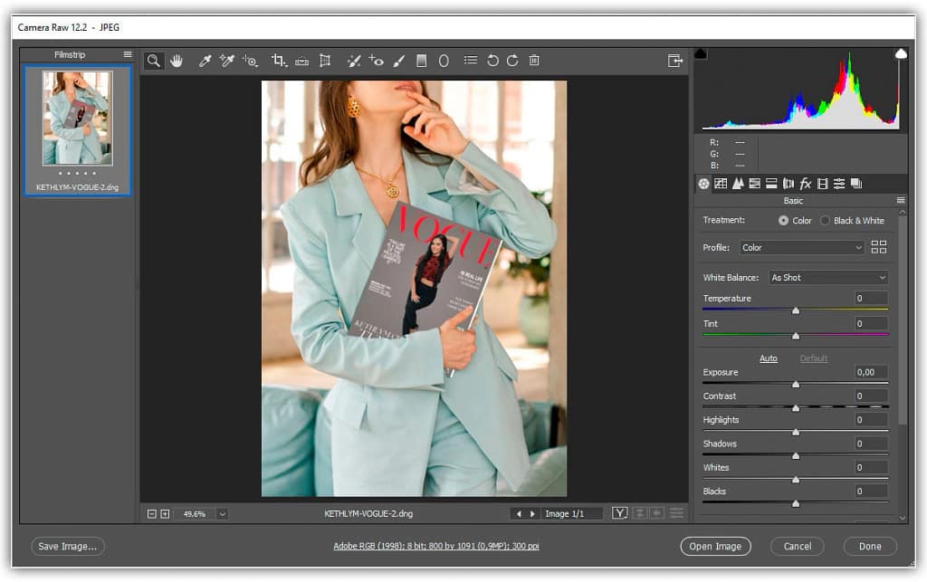The image size is (927, 582).
Task: Activate the Crop tool
Action: click(279, 61)
